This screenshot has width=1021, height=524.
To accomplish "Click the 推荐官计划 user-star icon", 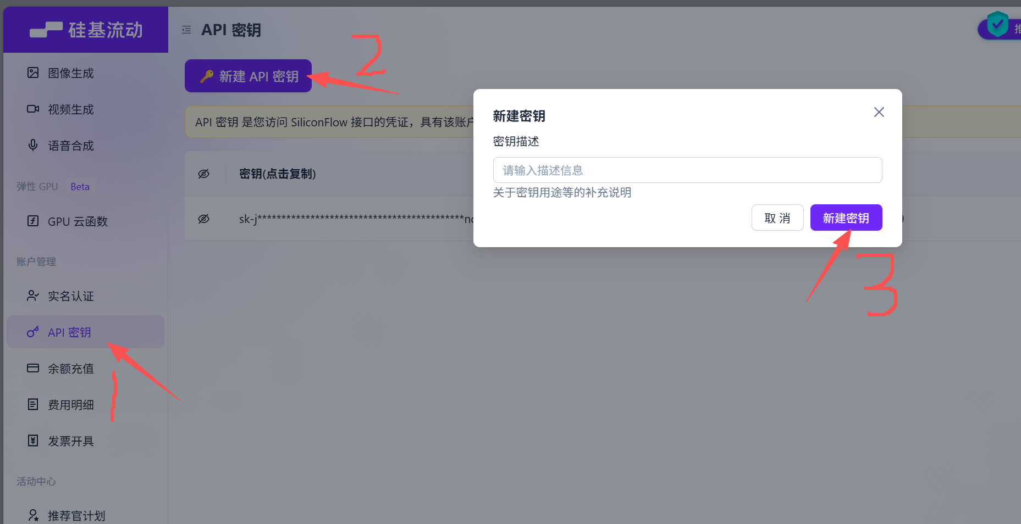I will point(33,515).
